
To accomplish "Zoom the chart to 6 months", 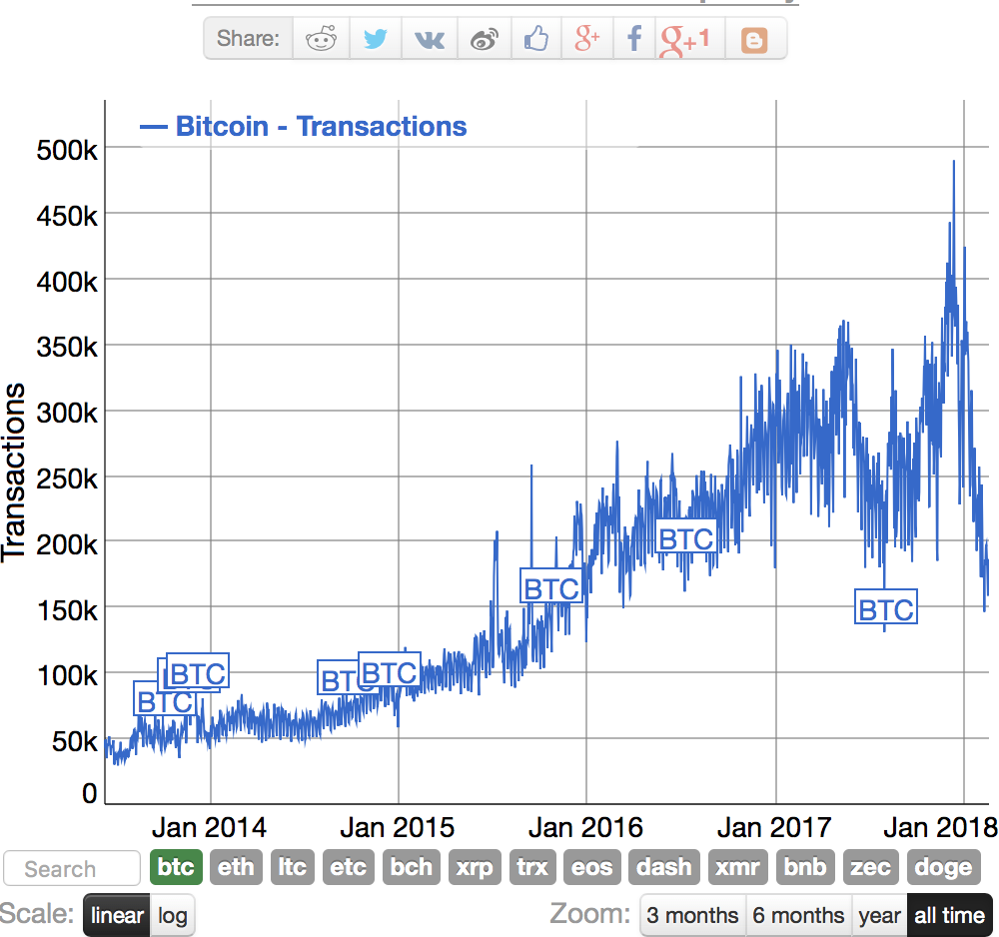I will pos(798,915).
